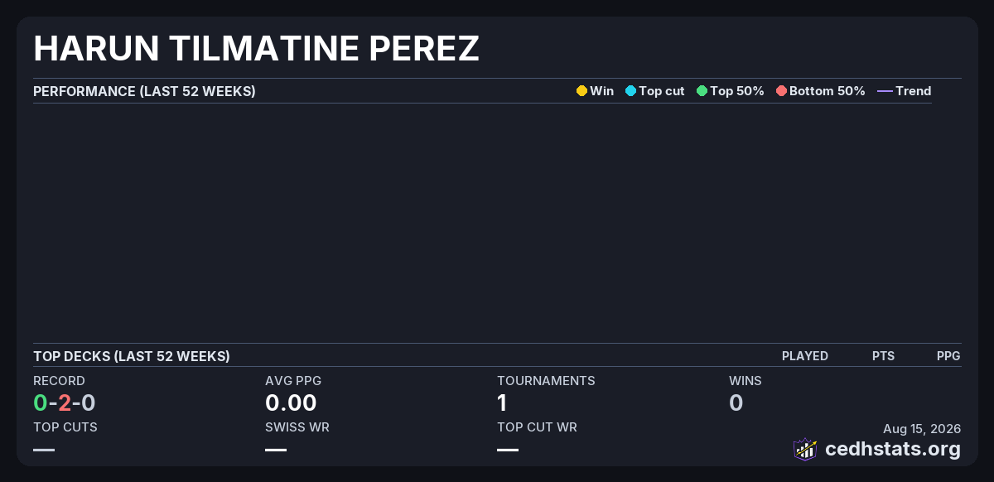Click the Tournaments count of 1

click(x=502, y=403)
